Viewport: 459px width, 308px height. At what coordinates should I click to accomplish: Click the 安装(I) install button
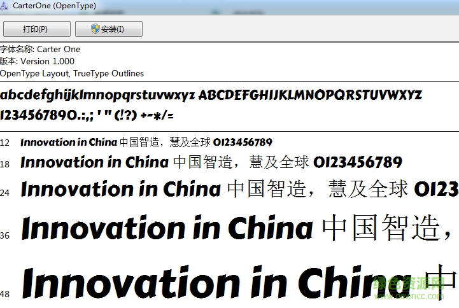109,29
